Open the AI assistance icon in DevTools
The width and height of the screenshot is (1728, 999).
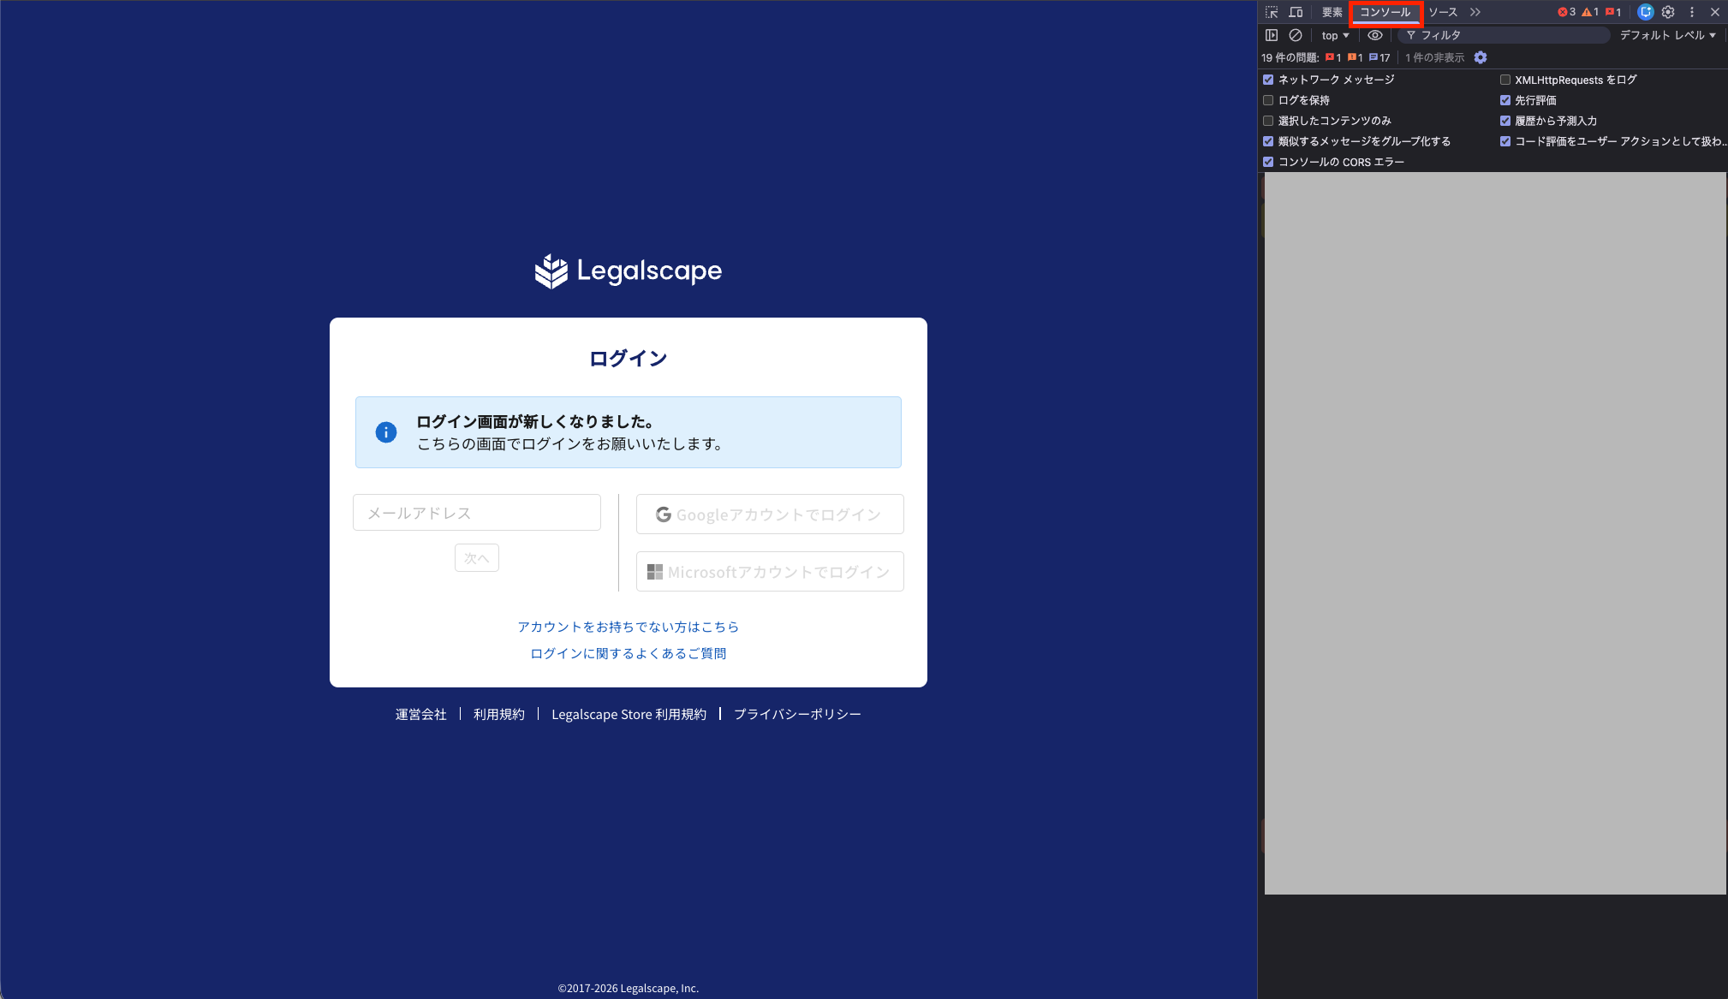click(x=1645, y=12)
